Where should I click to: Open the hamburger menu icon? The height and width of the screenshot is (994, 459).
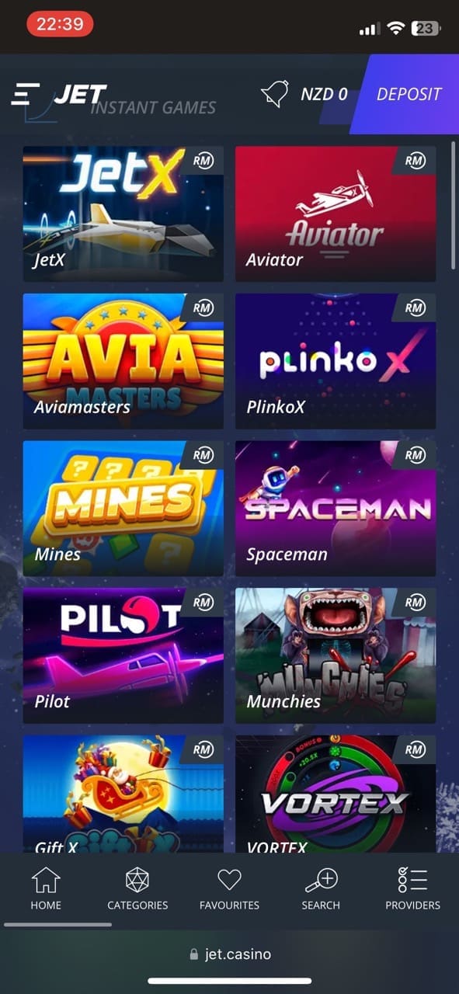coord(25,94)
